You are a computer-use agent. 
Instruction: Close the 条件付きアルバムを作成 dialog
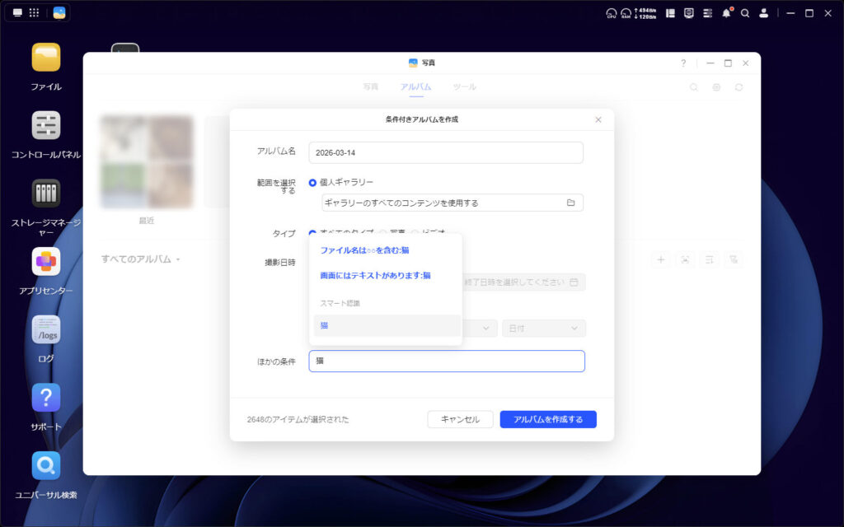(598, 119)
